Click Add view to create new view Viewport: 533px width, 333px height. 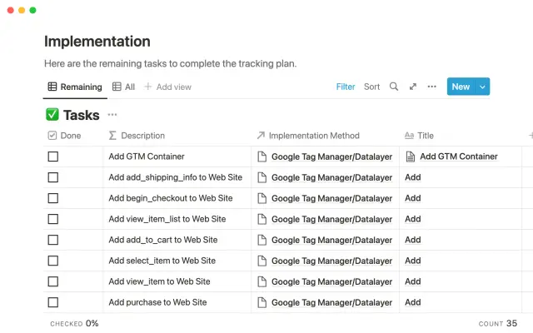167,87
